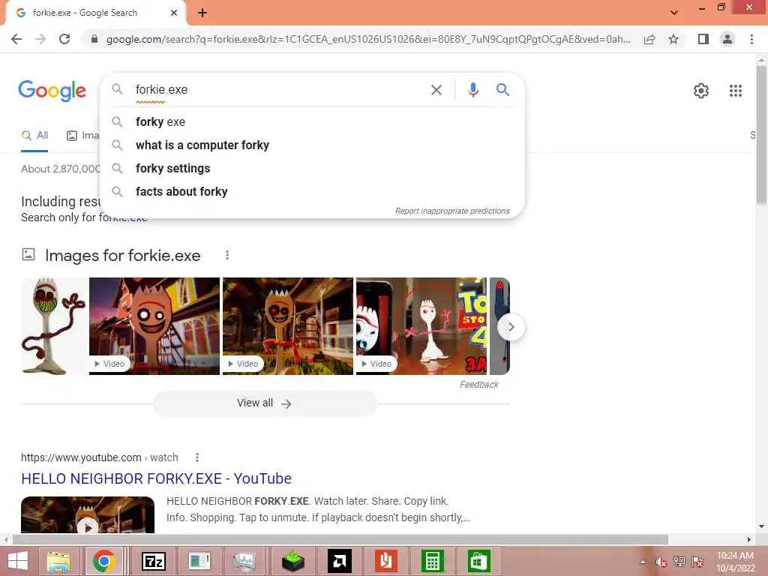View site security lock info
The image size is (768, 576).
pyautogui.click(x=94, y=39)
